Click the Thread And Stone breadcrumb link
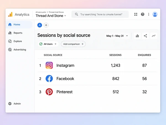Viewport: 166px width, 125px height. pyautogui.click(x=56, y=12)
